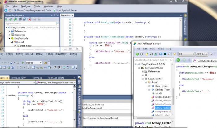
Task: Close the Form1.cs tab in dotPeek
Action: click(x=73, y=15)
